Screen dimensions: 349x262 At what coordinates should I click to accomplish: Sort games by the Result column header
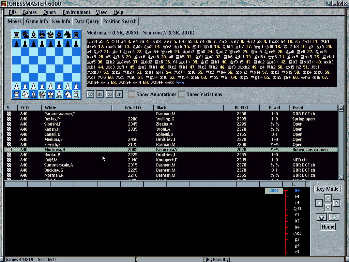275,108
